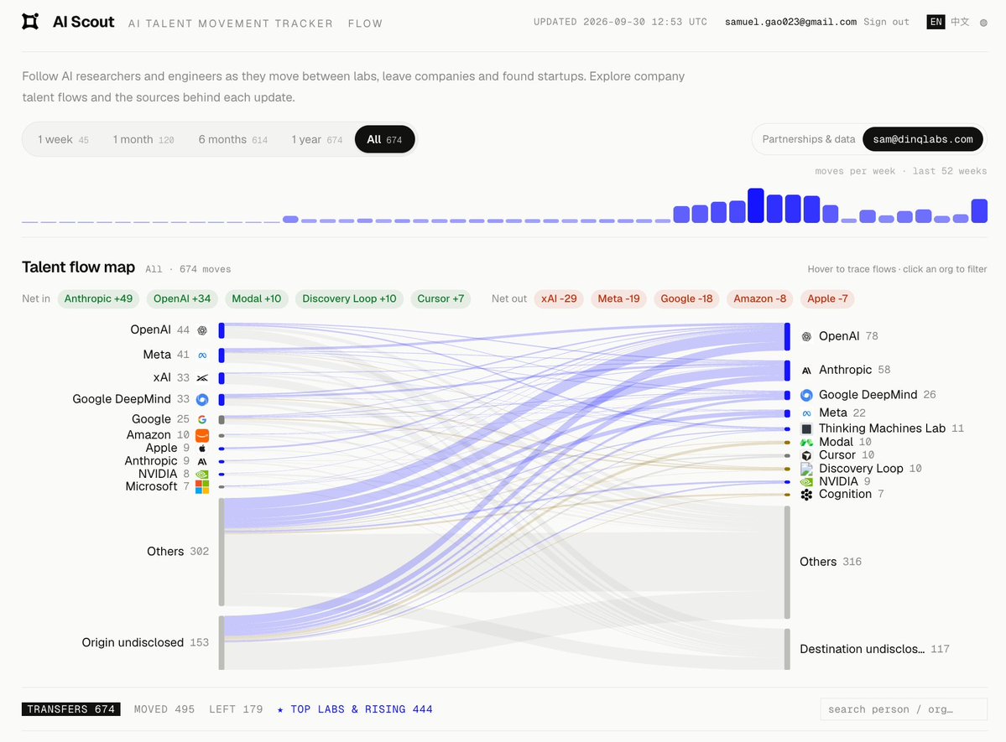Click the samuel.gao023@gmail.com account text
1006x742 pixels.
[790, 22]
